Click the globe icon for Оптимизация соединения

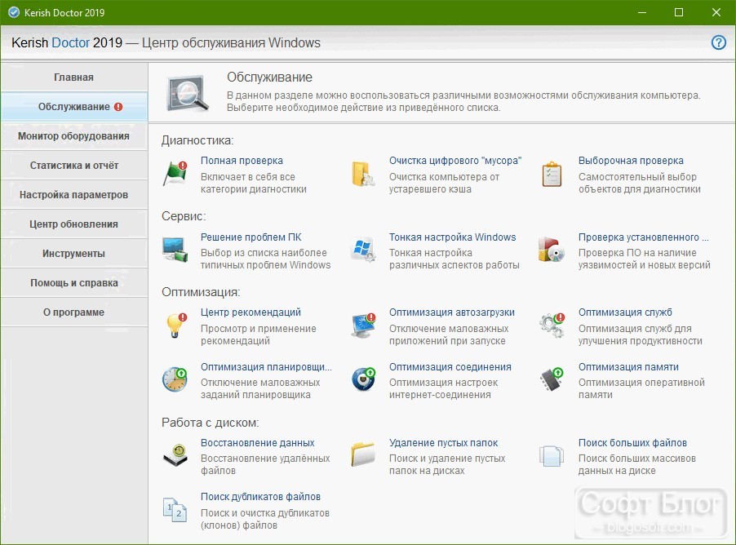[x=364, y=379]
